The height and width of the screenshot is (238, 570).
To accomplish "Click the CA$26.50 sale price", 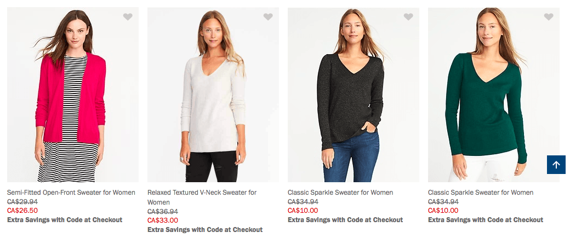I will [x=22, y=211].
